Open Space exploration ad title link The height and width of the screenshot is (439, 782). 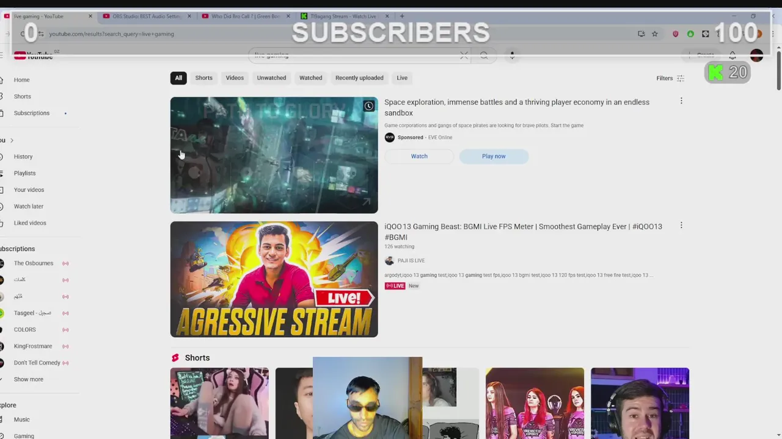(x=517, y=107)
